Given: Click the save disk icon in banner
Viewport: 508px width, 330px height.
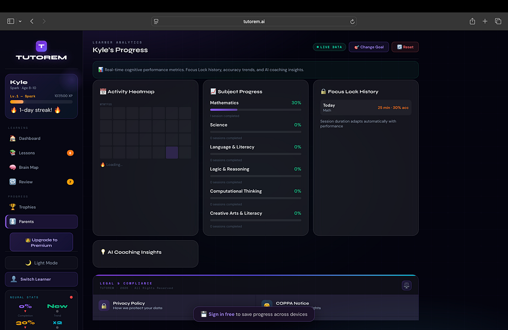Looking at the screenshot, I should pos(204,314).
